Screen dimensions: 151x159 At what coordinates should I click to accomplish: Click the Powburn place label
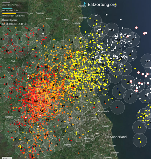click(x=40, y=13)
